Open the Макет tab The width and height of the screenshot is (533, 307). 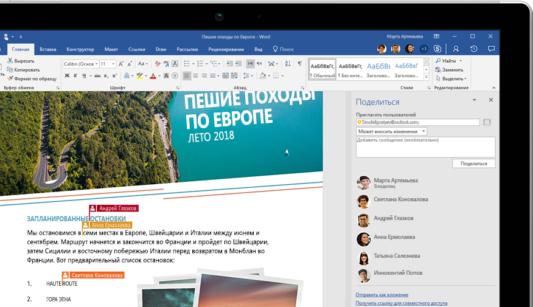point(111,49)
